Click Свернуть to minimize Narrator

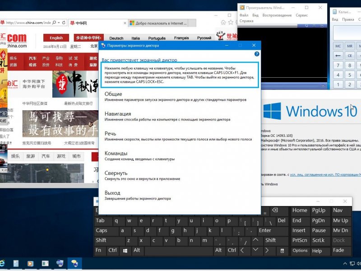point(142,175)
